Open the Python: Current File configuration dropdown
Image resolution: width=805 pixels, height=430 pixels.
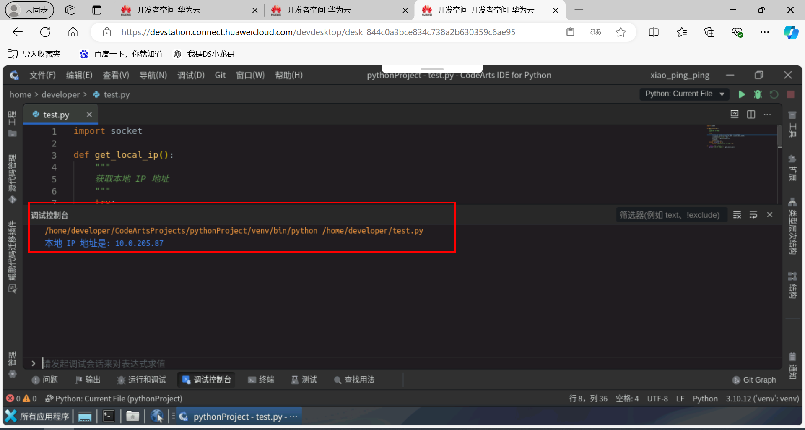pos(684,94)
